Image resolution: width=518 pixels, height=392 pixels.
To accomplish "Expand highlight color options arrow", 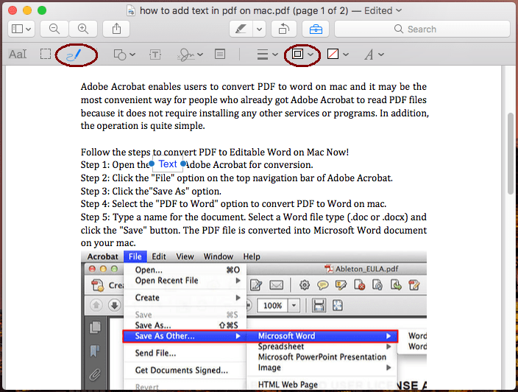I will pos(260,29).
